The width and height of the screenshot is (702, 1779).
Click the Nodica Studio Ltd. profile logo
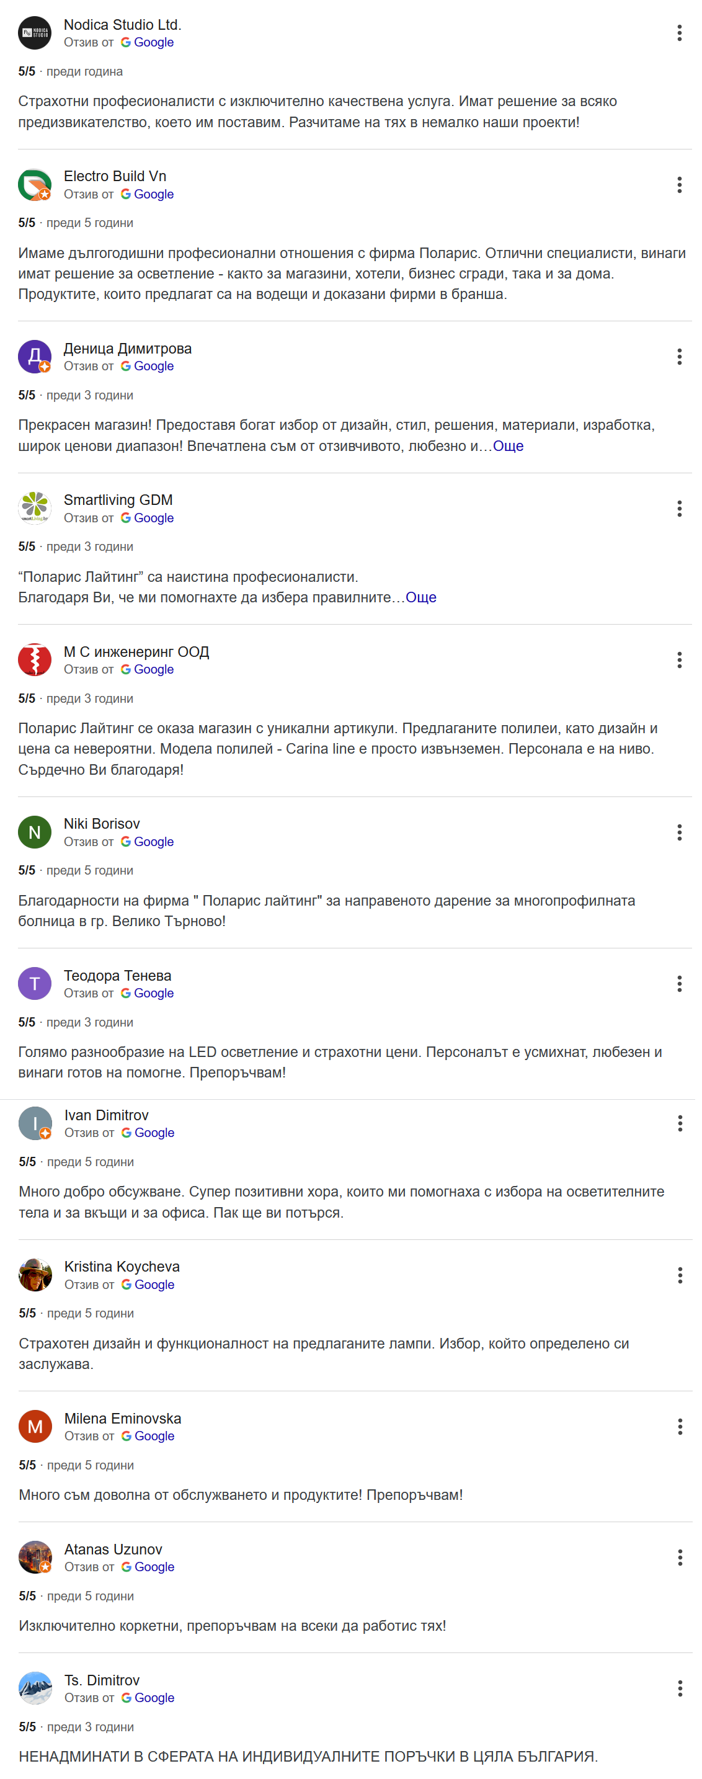pos(35,32)
